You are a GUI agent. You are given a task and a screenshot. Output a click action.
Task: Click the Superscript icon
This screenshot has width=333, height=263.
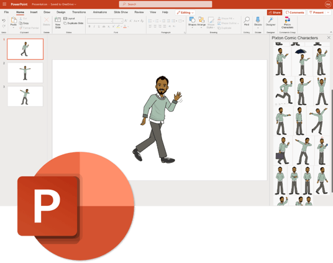pos(114,27)
